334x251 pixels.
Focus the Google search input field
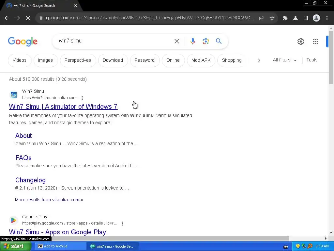pos(115,41)
